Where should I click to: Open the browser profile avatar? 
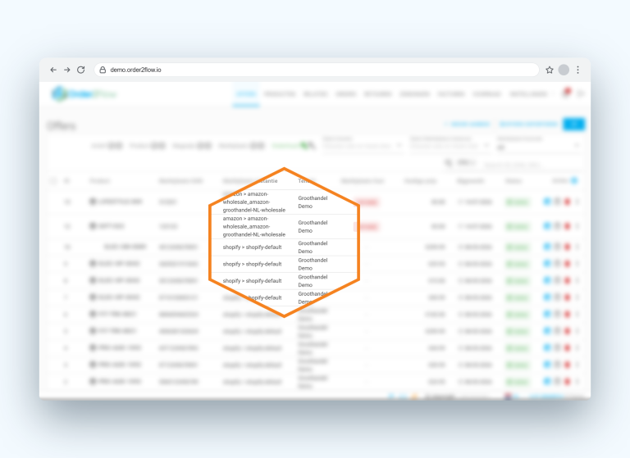(x=564, y=70)
